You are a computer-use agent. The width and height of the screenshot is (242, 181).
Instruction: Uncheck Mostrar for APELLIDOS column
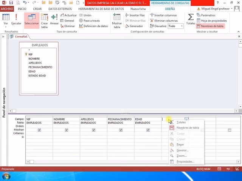click(x=93, y=130)
